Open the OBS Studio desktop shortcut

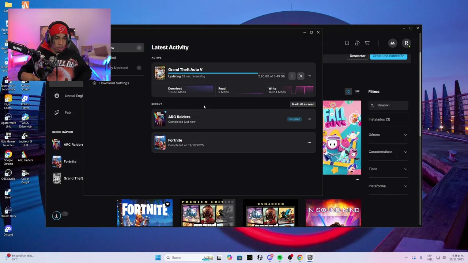[x=8, y=175]
